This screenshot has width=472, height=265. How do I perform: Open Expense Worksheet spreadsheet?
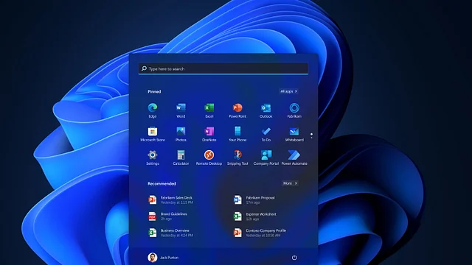(x=255, y=216)
